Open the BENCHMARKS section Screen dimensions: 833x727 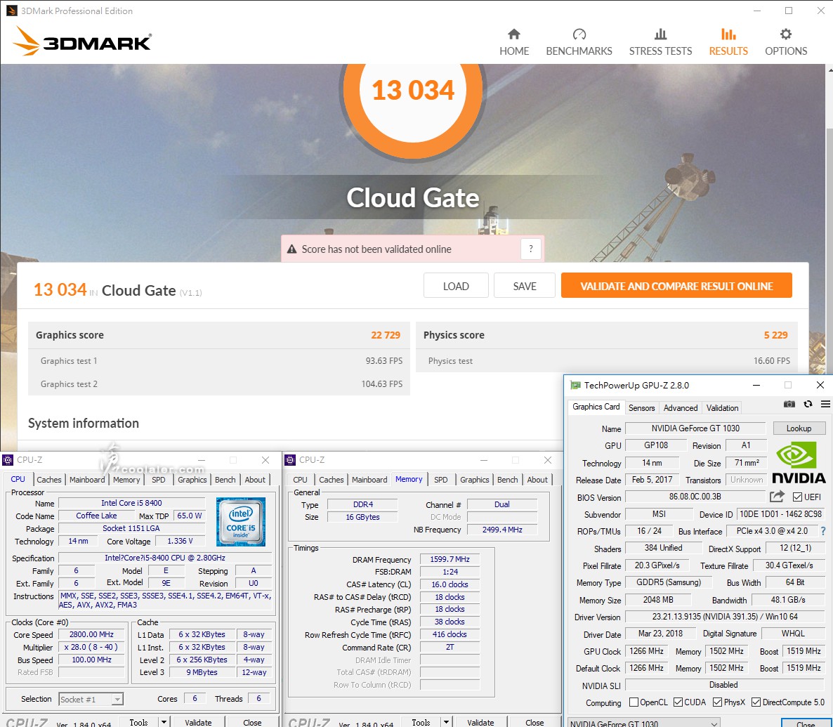pos(579,43)
